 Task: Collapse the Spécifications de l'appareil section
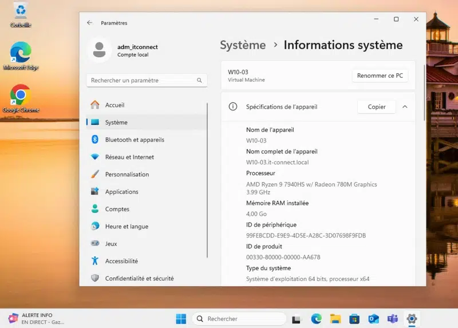[405, 106]
